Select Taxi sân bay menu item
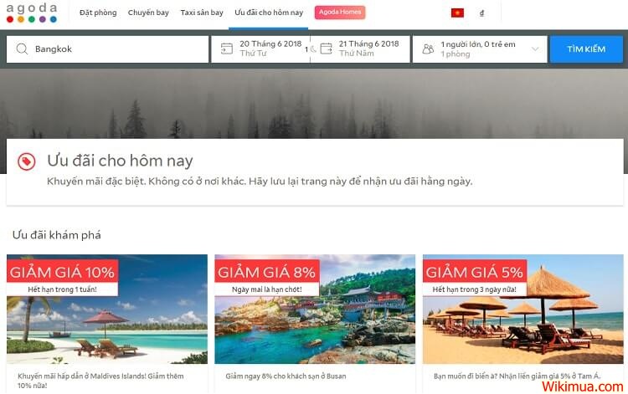Image resolution: width=628 pixels, height=394 pixels. click(202, 13)
